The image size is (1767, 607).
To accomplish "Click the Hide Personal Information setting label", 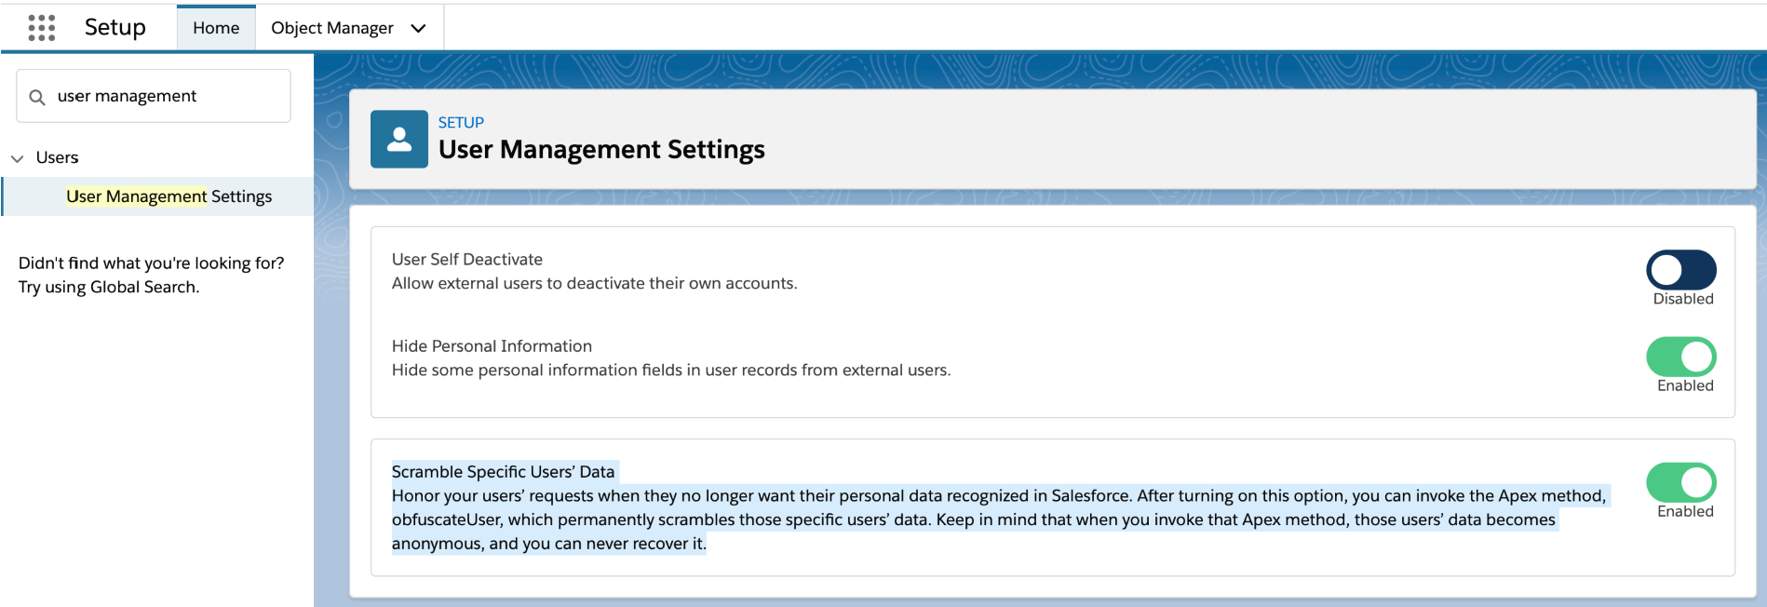I will point(492,346).
